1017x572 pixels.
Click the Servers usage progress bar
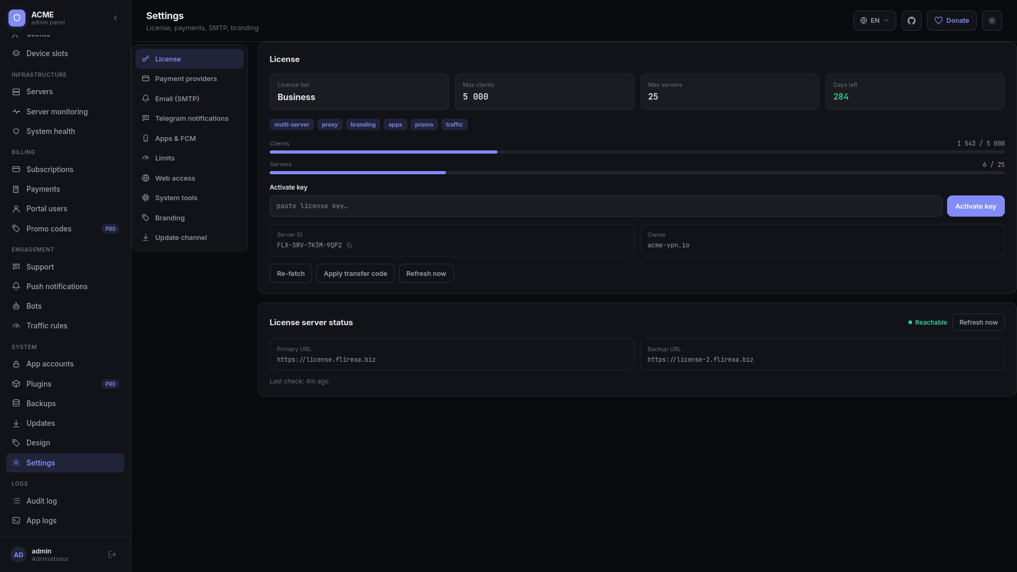click(637, 173)
